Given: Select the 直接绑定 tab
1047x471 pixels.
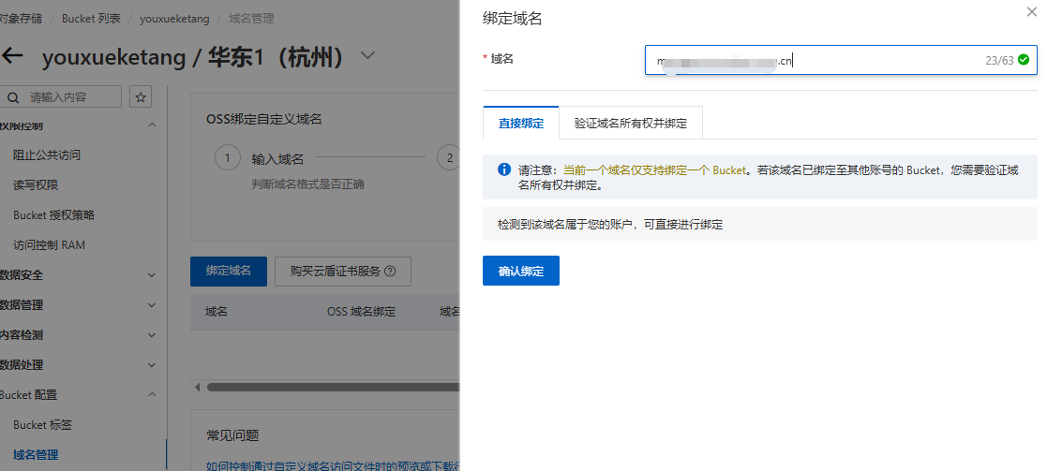Looking at the screenshot, I should [x=520, y=123].
